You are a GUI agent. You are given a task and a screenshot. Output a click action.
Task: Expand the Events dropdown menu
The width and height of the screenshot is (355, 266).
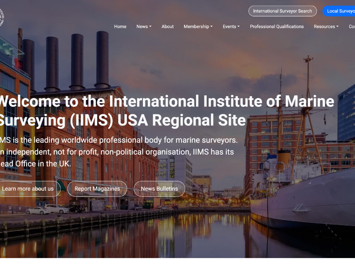231,27
